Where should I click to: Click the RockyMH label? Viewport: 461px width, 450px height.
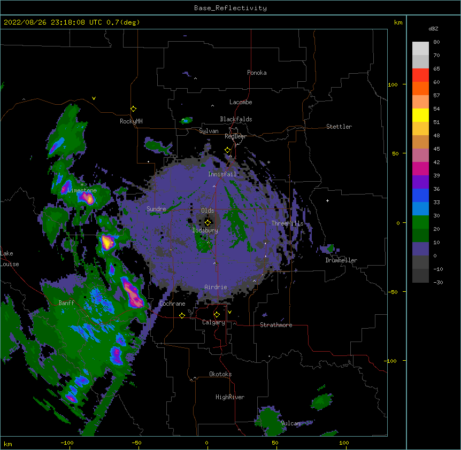pos(131,121)
